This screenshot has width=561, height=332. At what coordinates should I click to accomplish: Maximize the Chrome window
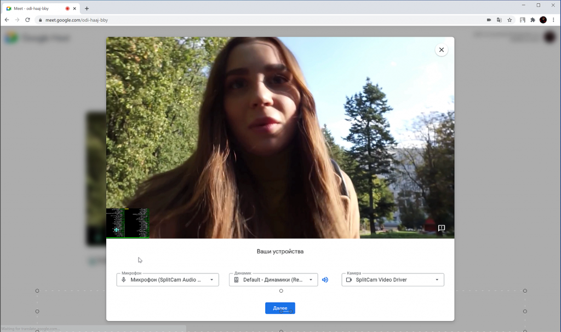(538, 5)
